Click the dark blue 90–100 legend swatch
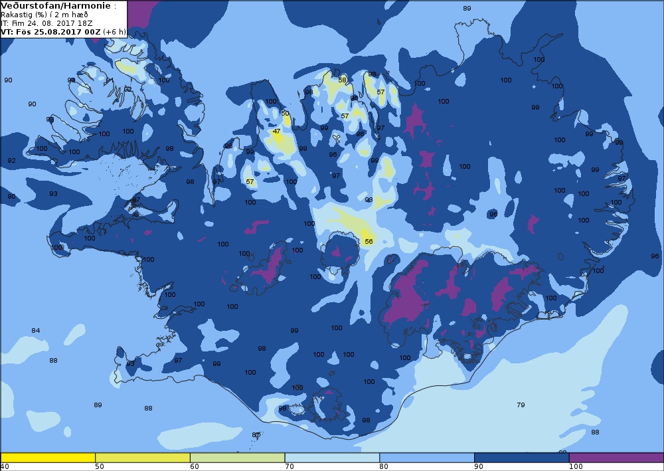The image size is (664, 471). [522, 458]
